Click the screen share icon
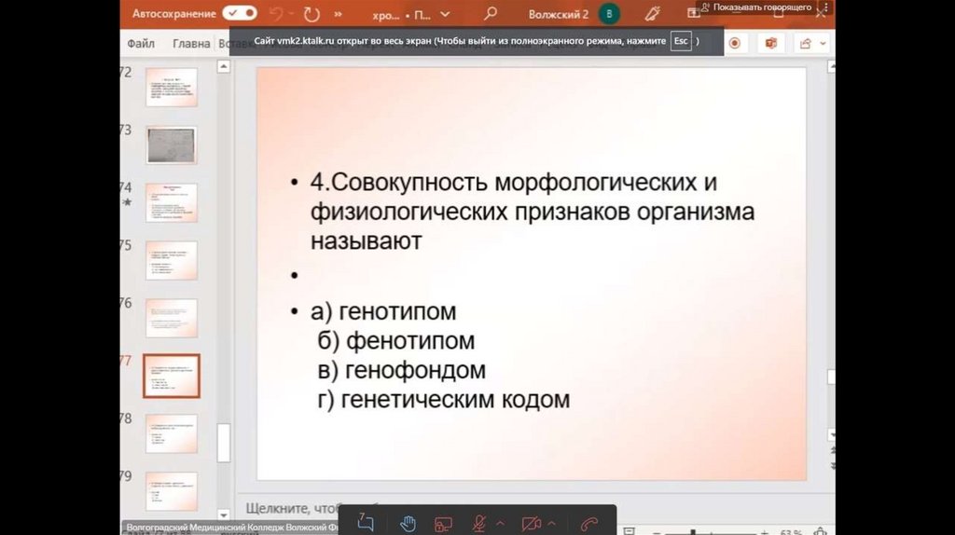 (443, 524)
